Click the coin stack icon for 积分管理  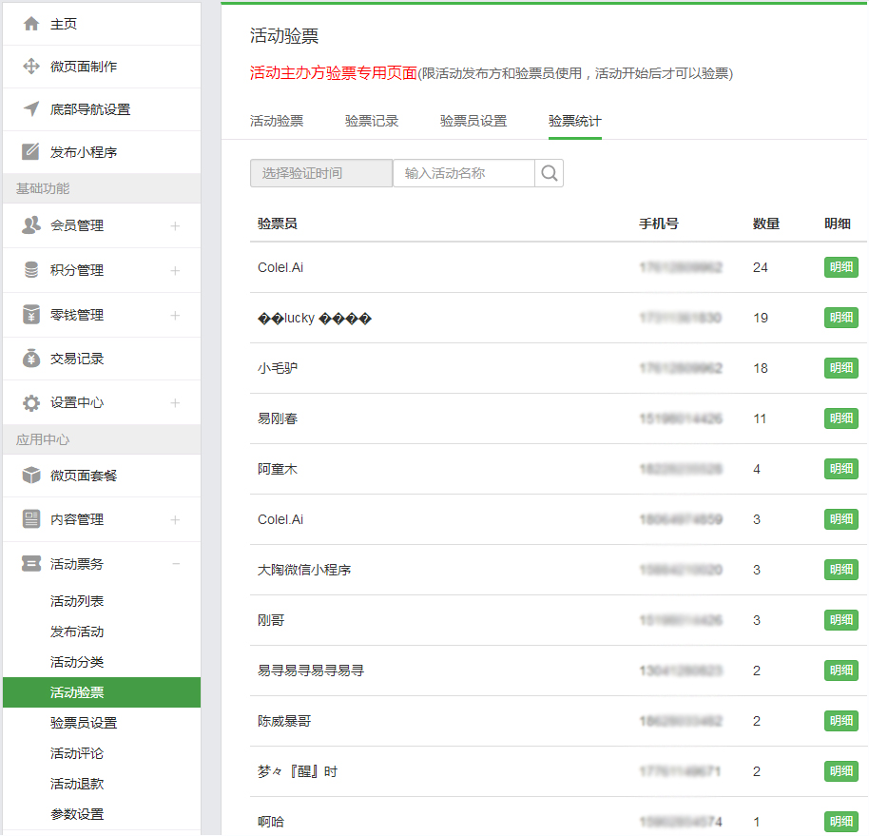(31, 270)
